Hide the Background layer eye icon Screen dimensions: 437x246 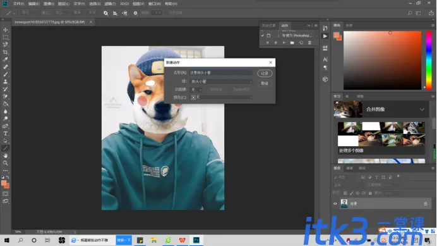tap(335, 204)
